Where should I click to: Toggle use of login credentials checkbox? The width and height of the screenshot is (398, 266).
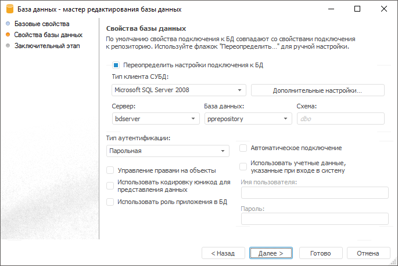(x=243, y=167)
